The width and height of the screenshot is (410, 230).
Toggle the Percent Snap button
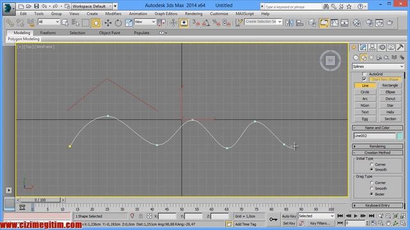click(217, 23)
